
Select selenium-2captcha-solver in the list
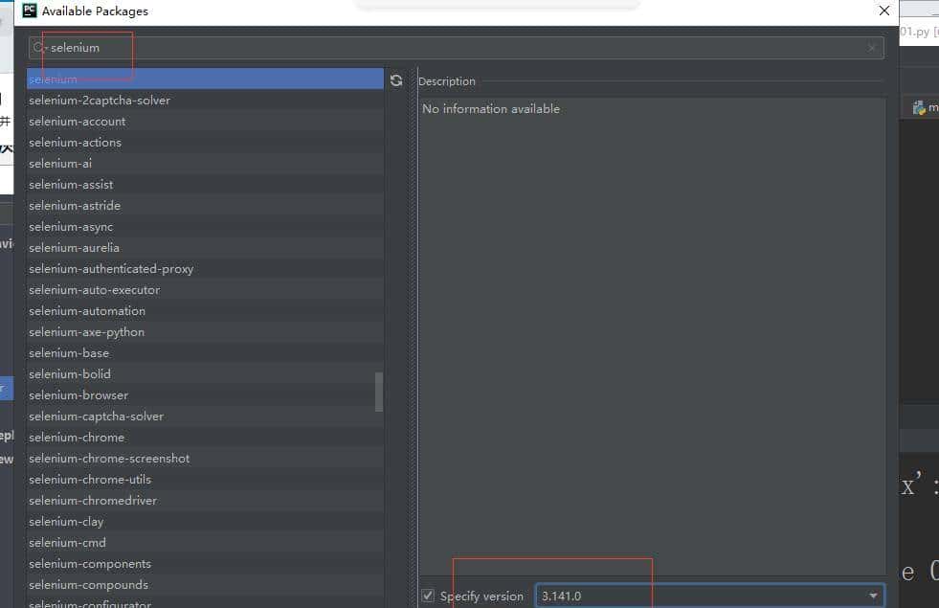[100, 101]
